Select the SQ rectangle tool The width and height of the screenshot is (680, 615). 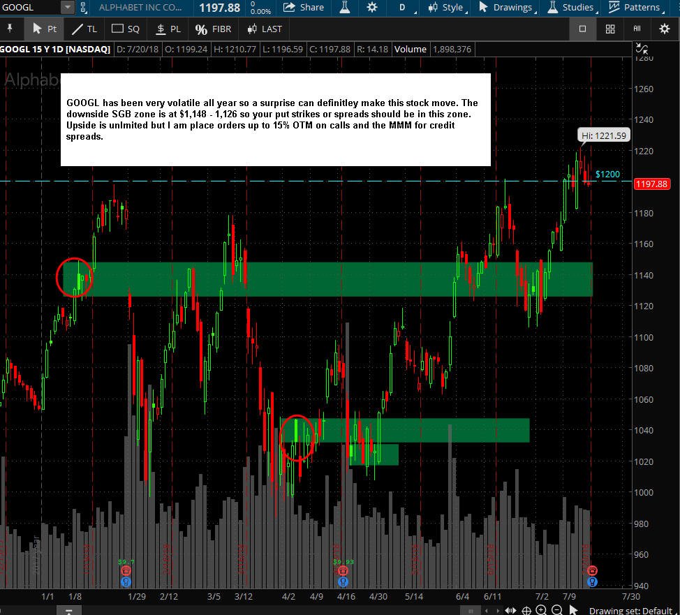tap(126, 29)
